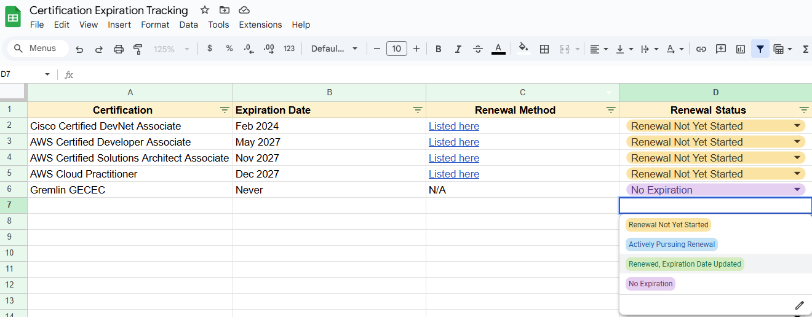Open the Data menu
This screenshot has width=812, height=317.
coord(189,25)
